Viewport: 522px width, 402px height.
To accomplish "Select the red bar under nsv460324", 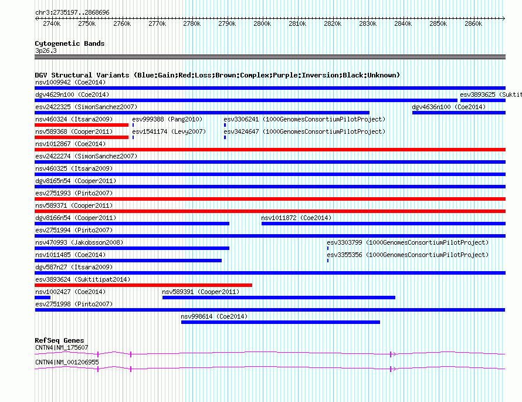I will (x=82, y=125).
